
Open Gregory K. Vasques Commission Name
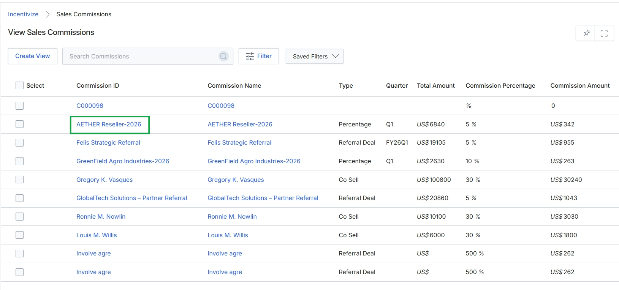click(236, 180)
